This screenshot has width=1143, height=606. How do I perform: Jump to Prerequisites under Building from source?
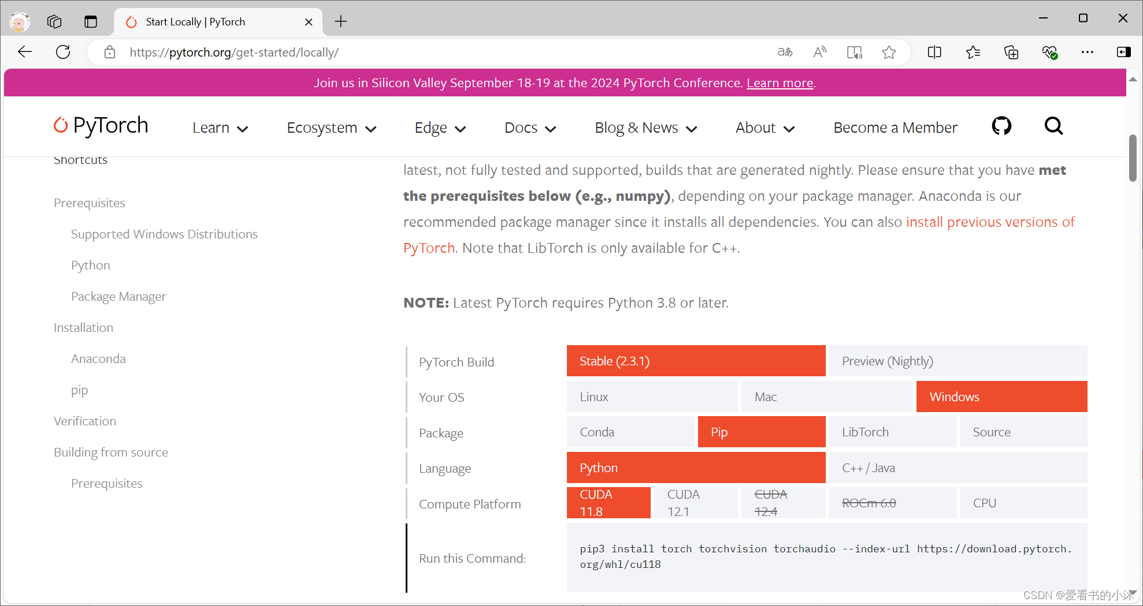(107, 484)
